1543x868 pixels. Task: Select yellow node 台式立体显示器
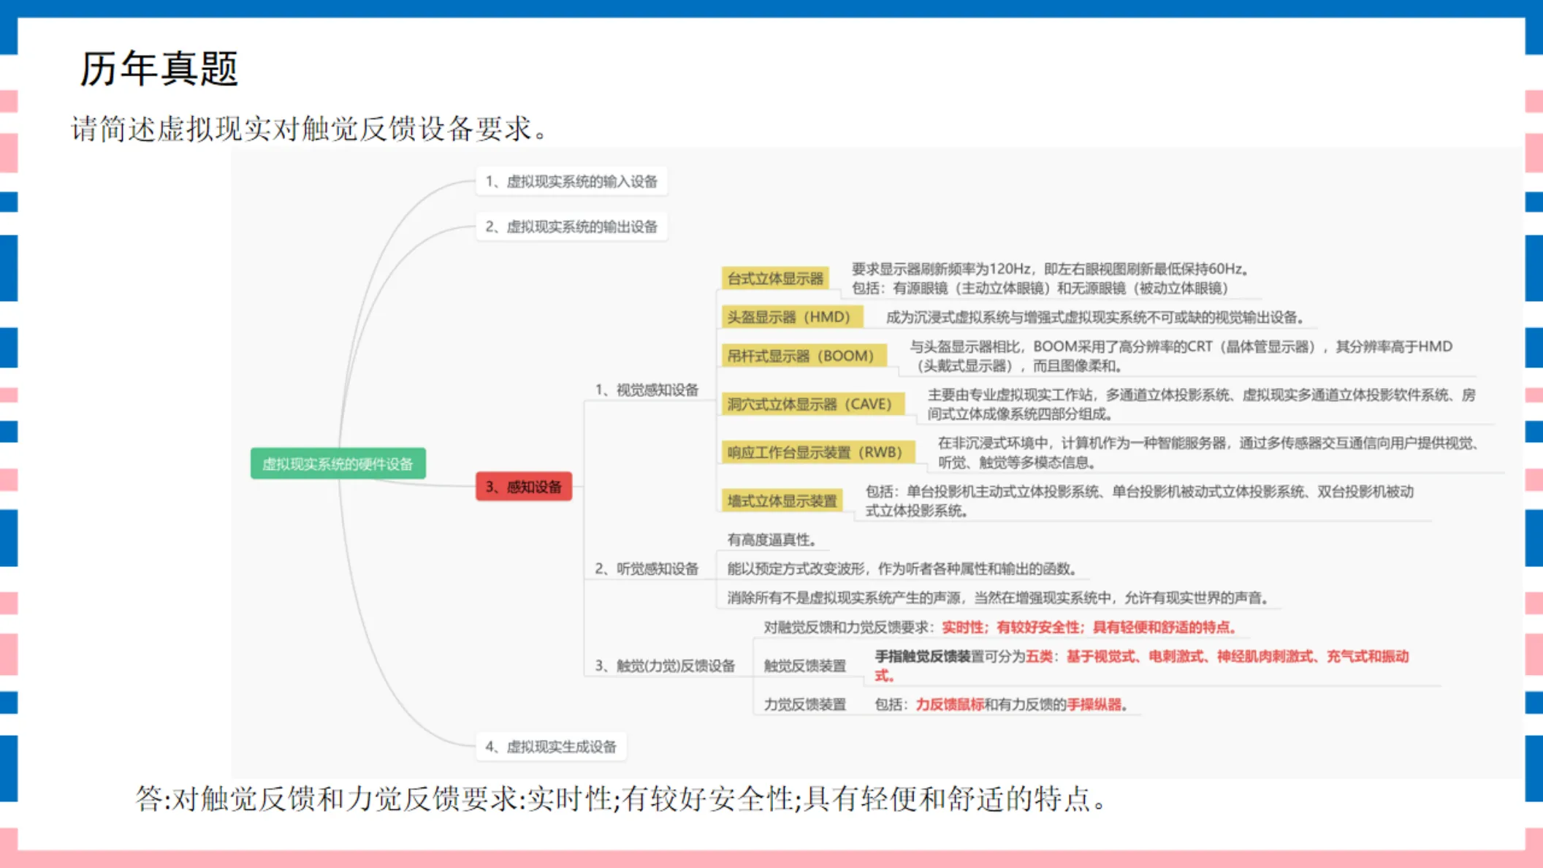(x=775, y=278)
